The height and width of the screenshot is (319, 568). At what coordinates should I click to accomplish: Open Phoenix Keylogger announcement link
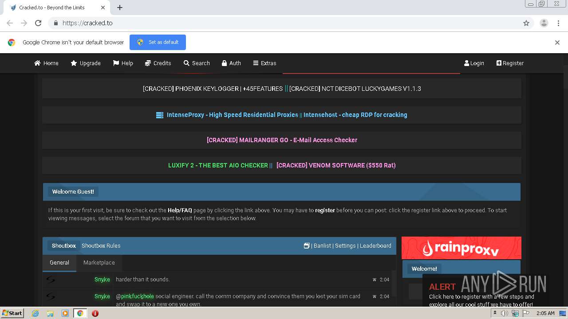(213, 89)
